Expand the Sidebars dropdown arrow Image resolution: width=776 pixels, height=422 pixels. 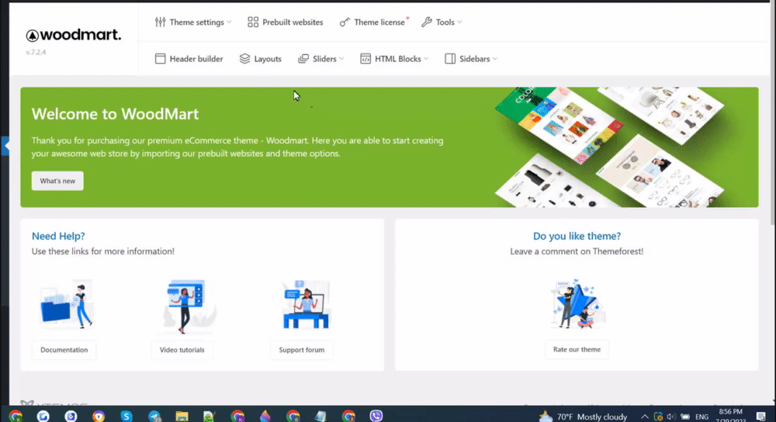[495, 59]
